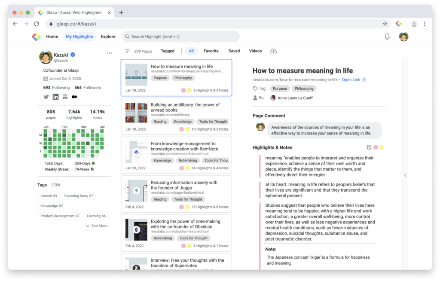The height and width of the screenshot is (281, 440).
Task: Open the RemNote article card
Action: pyautogui.click(x=176, y=156)
